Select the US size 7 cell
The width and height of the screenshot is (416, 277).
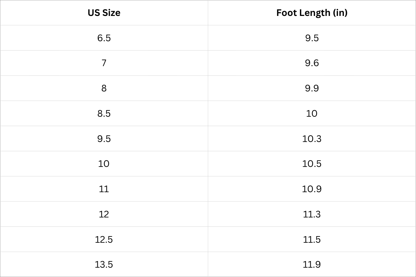pyautogui.click(x=104, y=63)
